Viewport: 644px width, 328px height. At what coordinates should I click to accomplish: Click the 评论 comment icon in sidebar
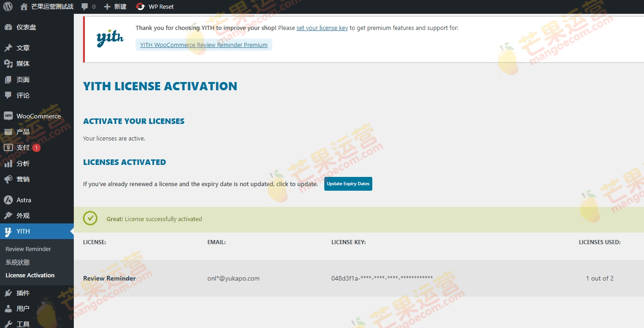click(x=8, y=95)
